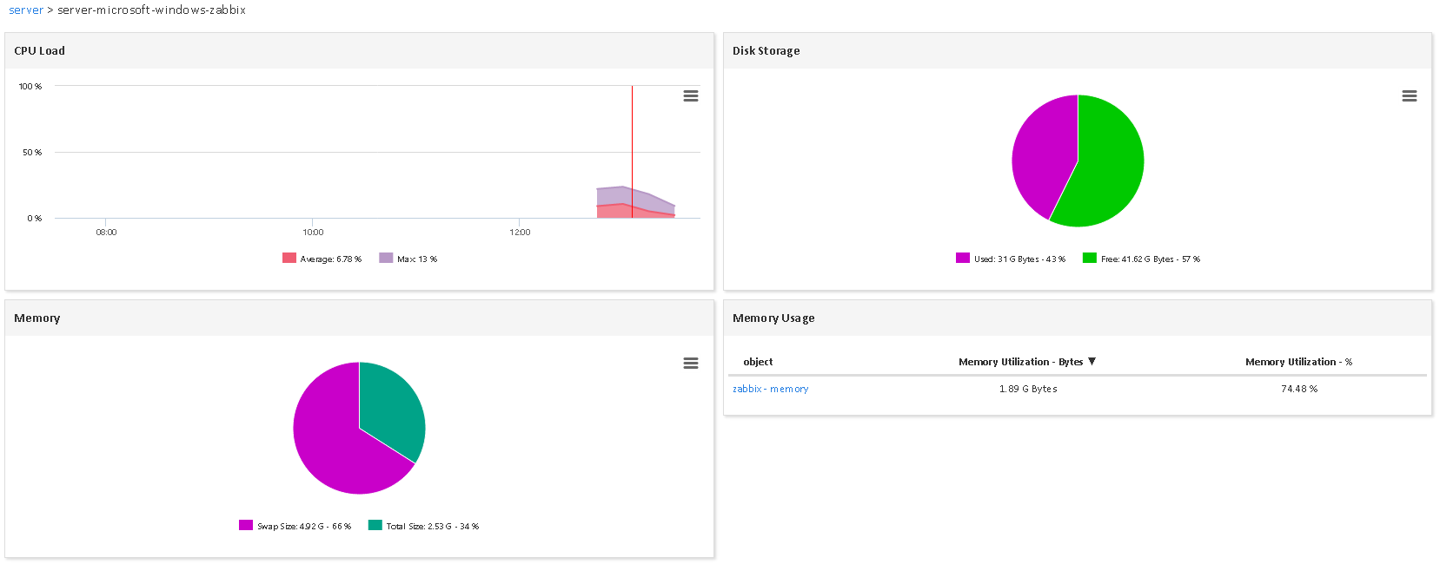Click the 'CPU Load' panel title

pyautogui.click(x=39, y=51)
